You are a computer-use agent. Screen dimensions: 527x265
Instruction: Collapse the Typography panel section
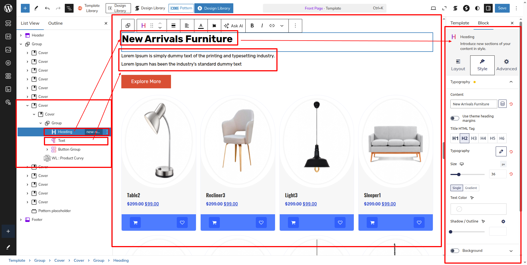pos(511,82)
